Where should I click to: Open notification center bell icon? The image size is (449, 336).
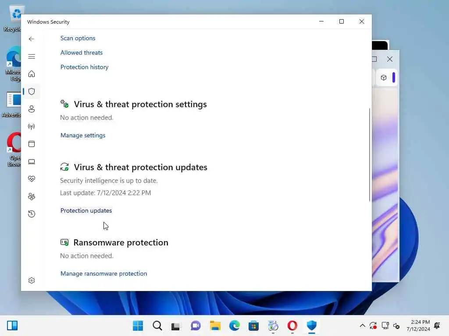coord(437,325)
